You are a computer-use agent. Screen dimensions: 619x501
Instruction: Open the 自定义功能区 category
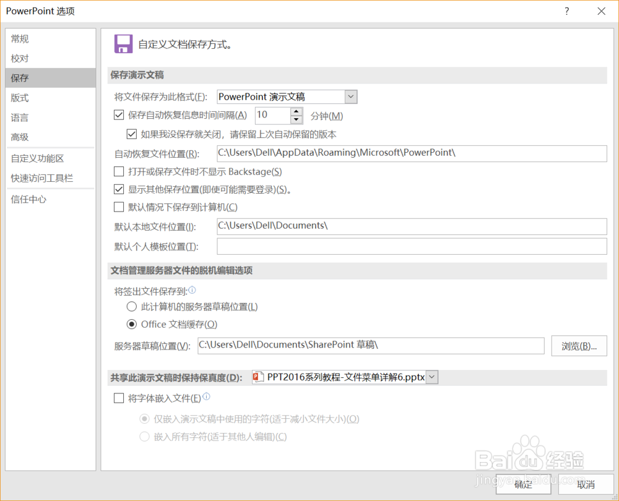(51, 158)
